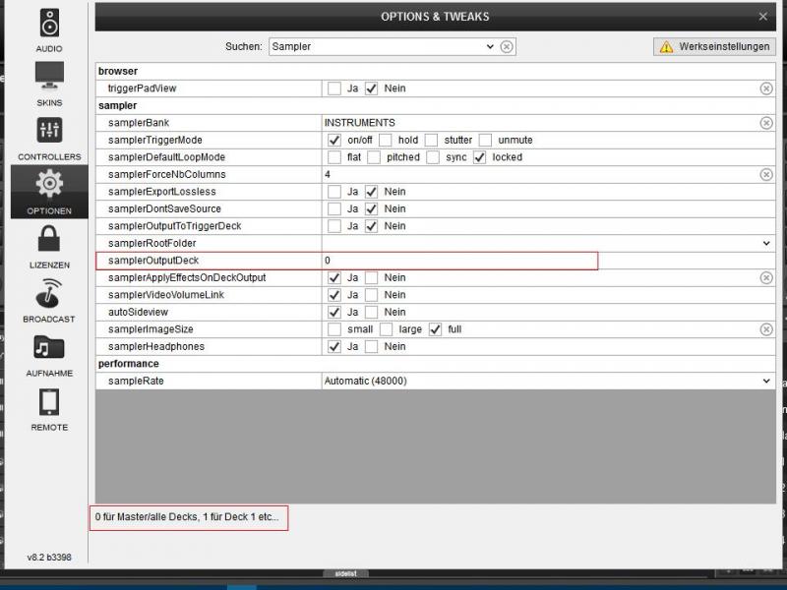
Task: Clear the Sampler search field
Action: pyautogui.click(x=507, y=46)
